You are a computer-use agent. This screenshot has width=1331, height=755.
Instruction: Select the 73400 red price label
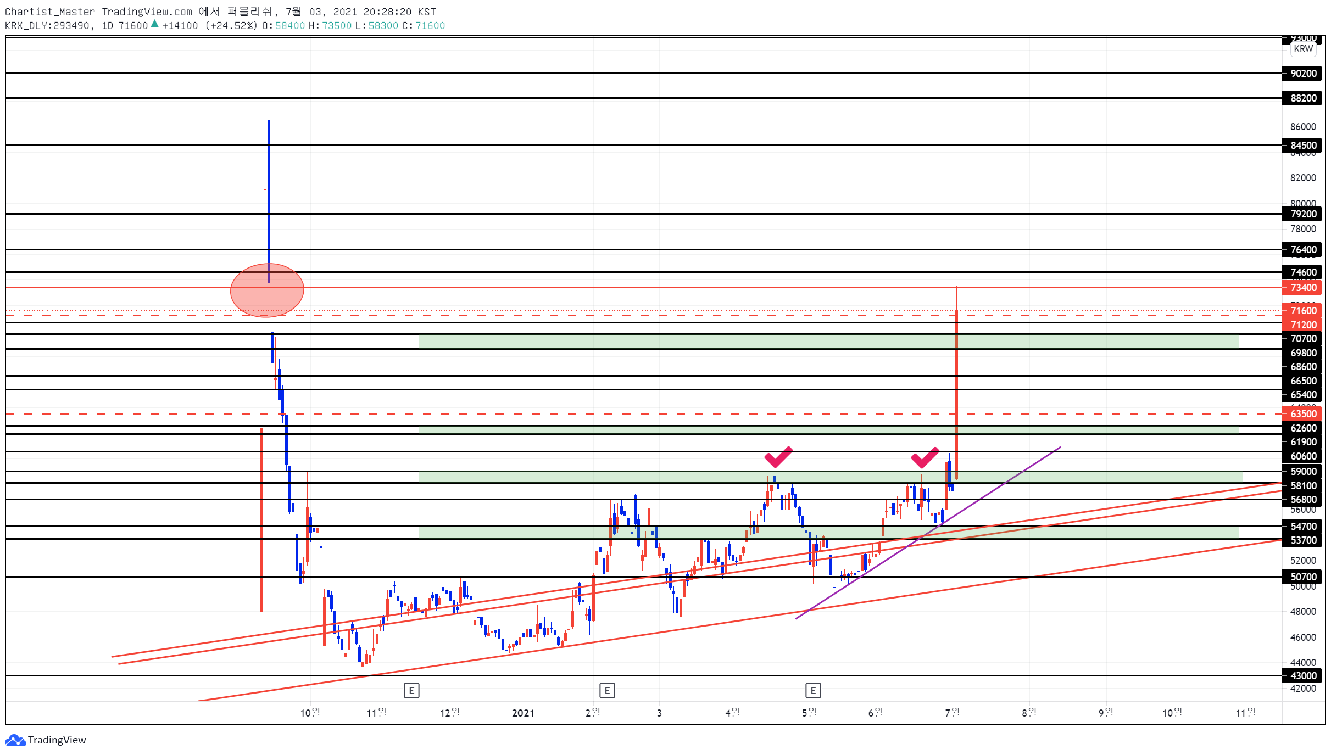pos(1301,287)
